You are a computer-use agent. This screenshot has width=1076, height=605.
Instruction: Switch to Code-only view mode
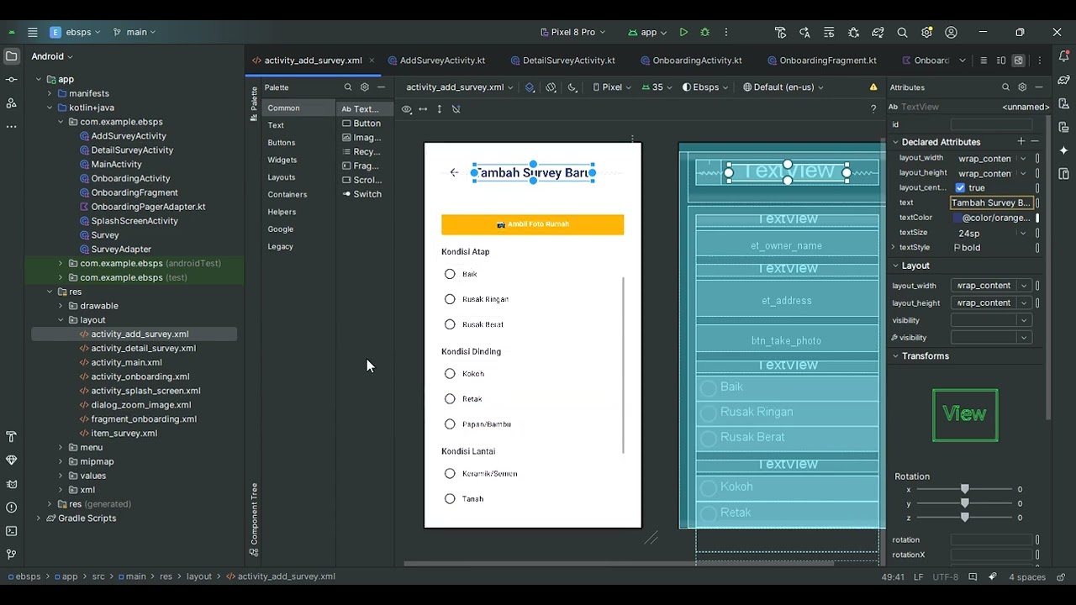984,60
